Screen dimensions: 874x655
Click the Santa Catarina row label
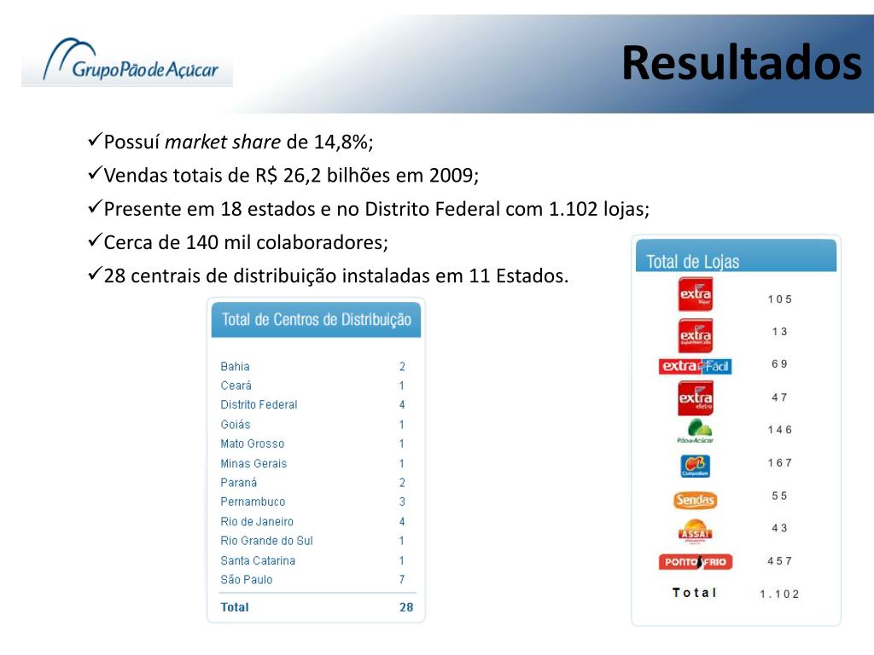click(258, 560)
